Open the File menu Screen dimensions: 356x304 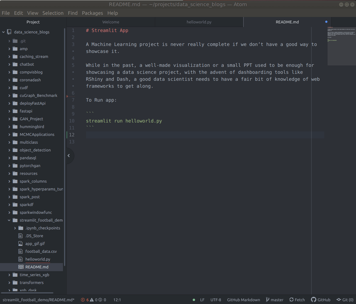(x=6, y=13)
